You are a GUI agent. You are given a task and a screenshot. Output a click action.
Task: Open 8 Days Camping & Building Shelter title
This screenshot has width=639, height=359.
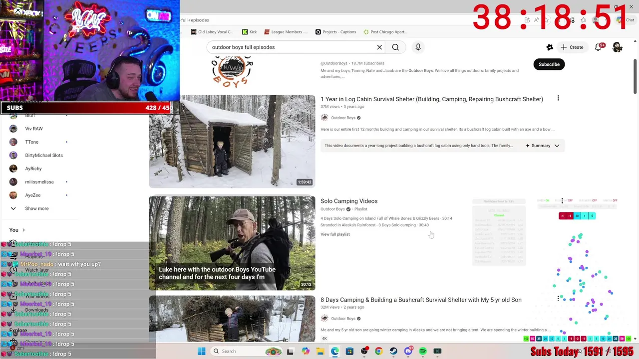click(x=421, y=300)
